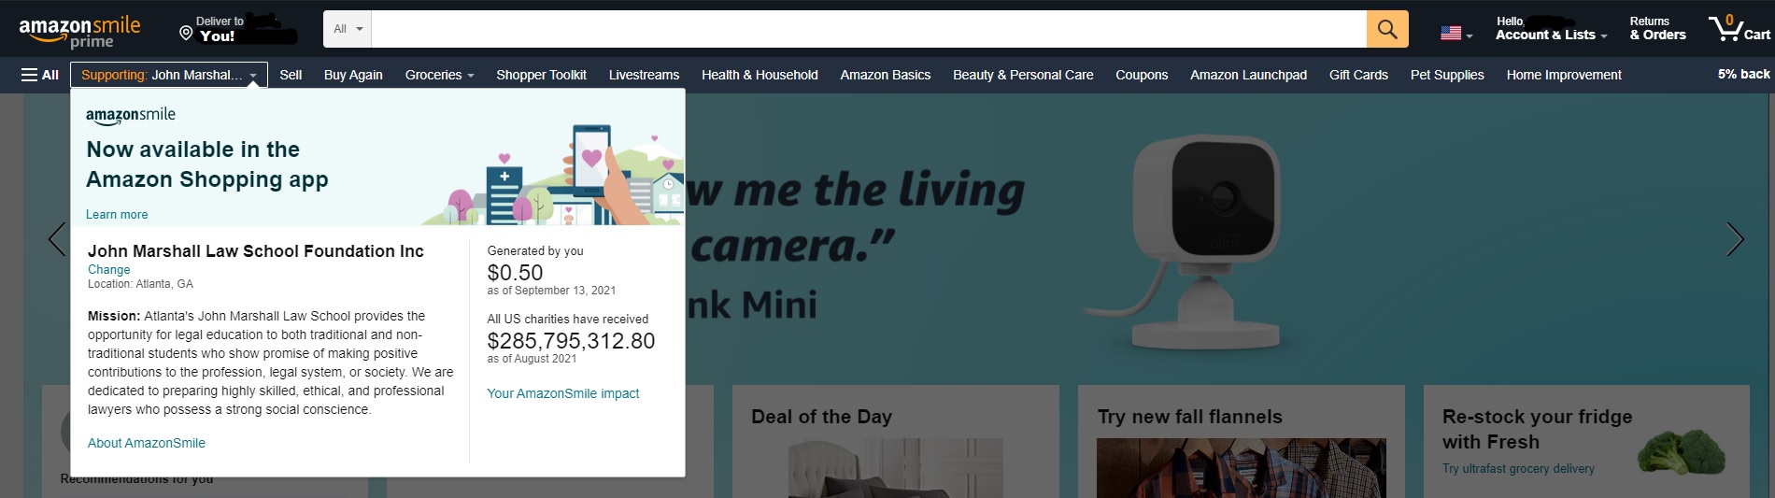Open Beauty & Personal Care nav link
The image size is (1775, 498).
(1023, 75)
